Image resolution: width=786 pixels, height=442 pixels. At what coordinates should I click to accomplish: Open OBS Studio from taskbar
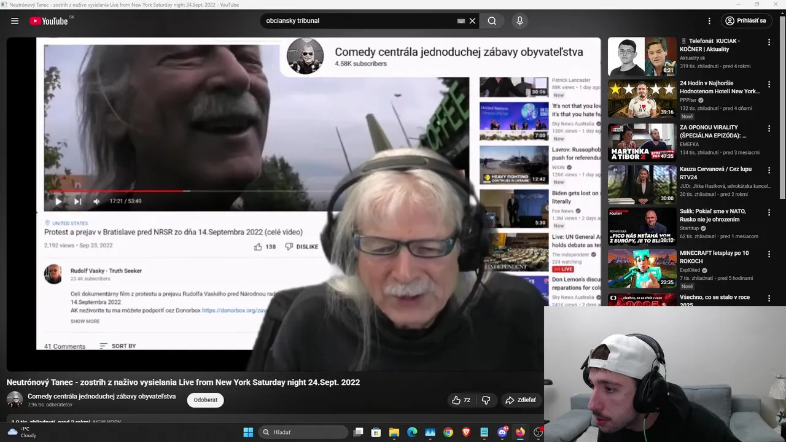pos(539,432)
